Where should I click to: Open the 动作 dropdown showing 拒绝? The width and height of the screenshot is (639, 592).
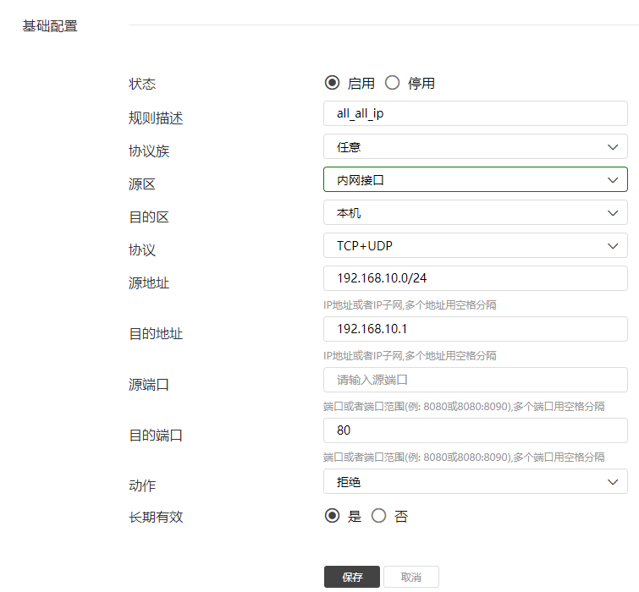[465, 481]
